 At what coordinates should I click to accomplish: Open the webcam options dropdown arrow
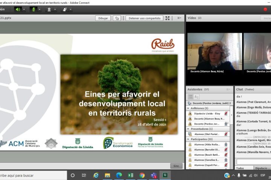55,9
